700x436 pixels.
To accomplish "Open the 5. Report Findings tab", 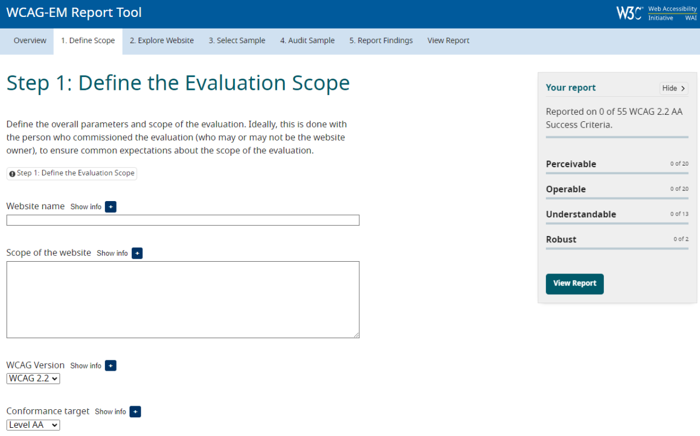I will pyautogui.click(x=381, y=41).
